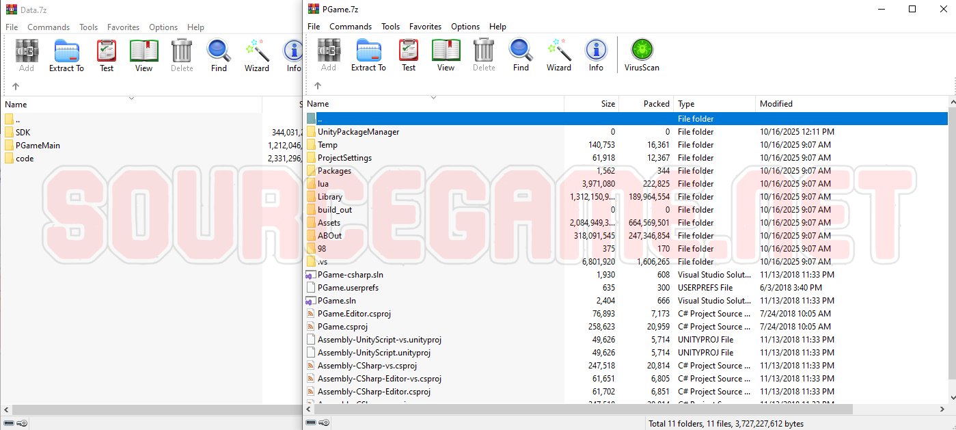Click the View icon in the Data.7z toolbar
This screenshot has width=956, height=430.
(x=144, y=55)
